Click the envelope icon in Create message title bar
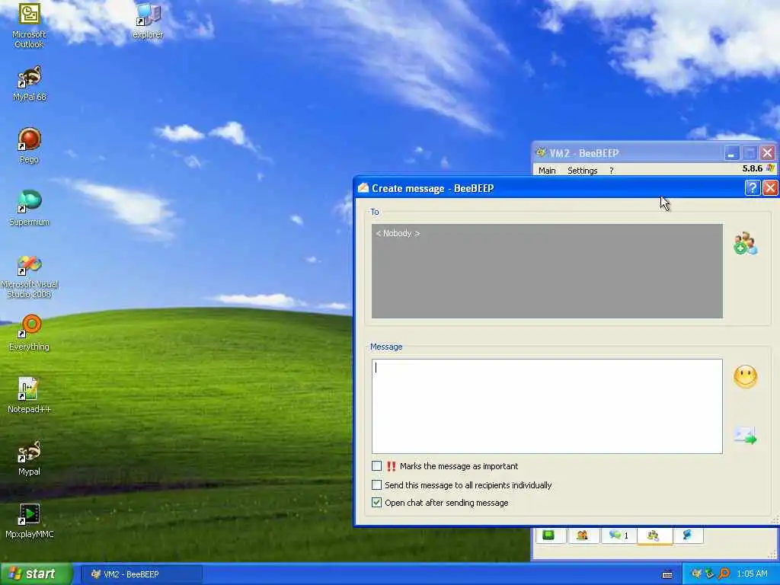This screenshot has width=780, height=585. pos(363,188)
